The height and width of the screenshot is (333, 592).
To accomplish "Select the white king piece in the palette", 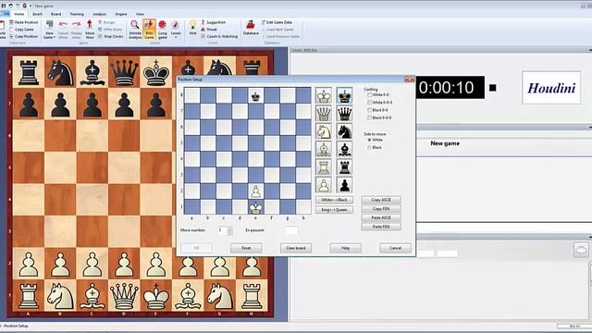I will point(324,95).
